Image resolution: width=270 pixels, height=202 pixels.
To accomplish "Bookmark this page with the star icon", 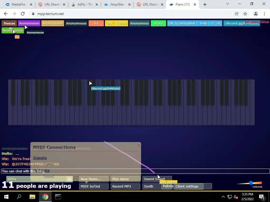I will click(x=245, y=14).
